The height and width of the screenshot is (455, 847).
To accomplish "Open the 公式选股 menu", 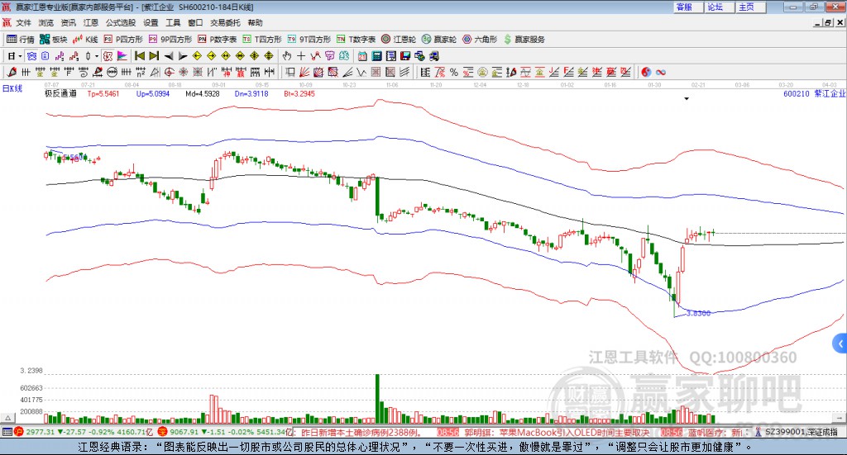I will point(121,22).
